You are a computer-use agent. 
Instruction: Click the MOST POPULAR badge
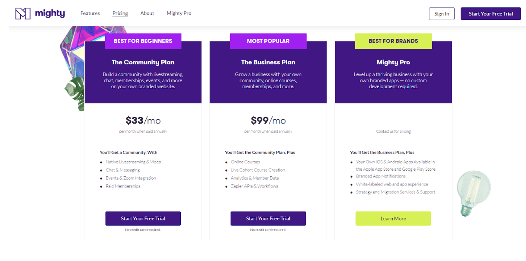268,41
